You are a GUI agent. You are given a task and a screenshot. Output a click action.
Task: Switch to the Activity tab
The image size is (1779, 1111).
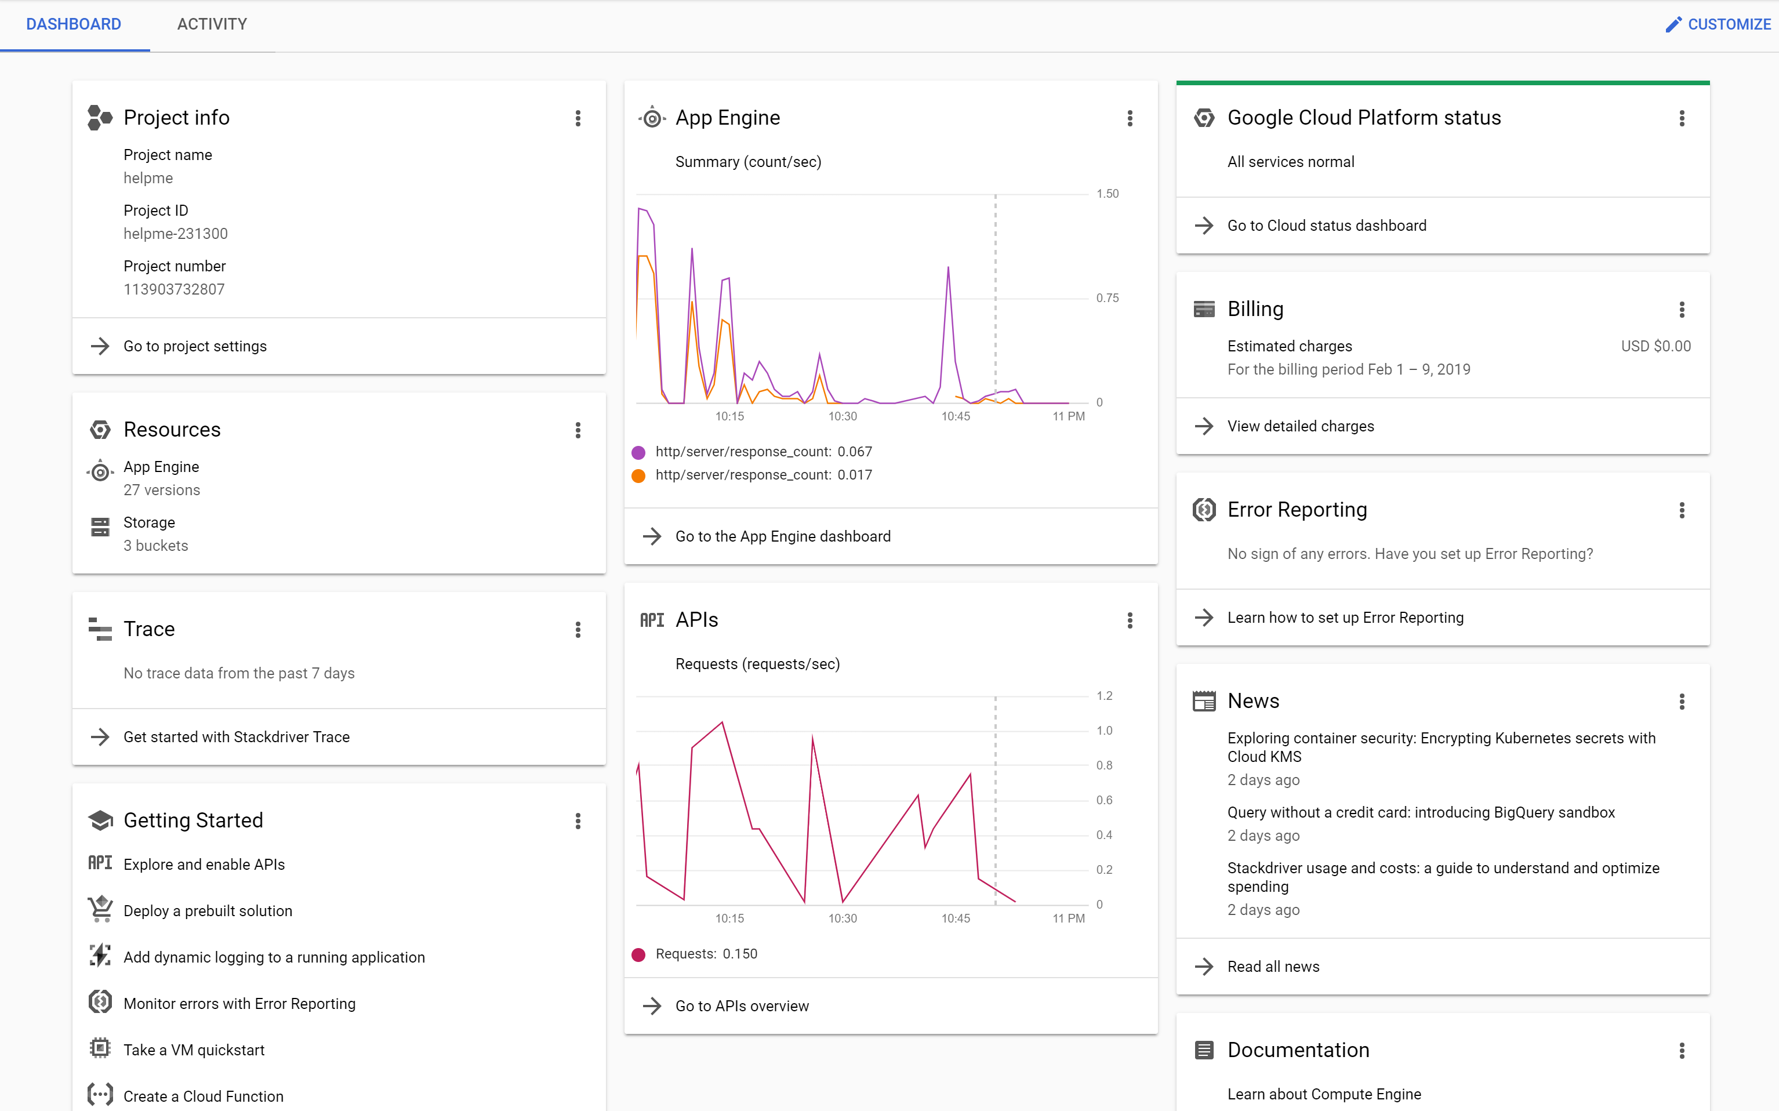[212, 24]
